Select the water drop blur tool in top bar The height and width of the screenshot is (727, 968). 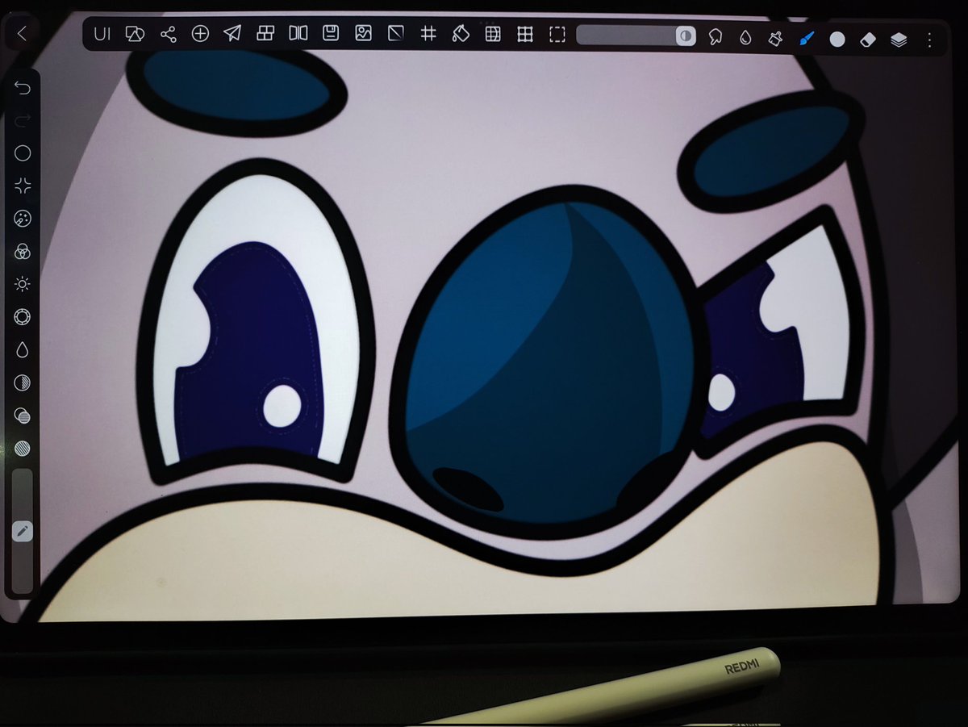pyautogui.click(x=745, y=38)
